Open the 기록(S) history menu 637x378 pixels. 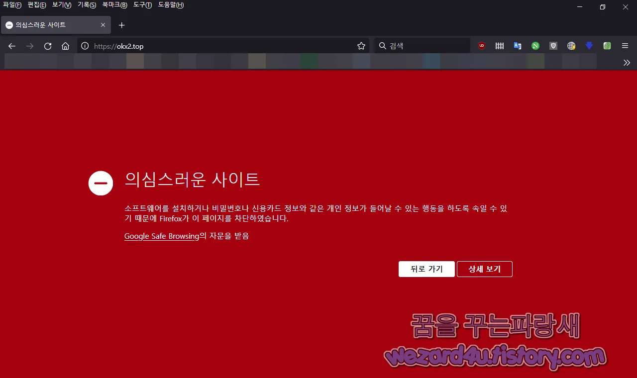click(87, 5)
